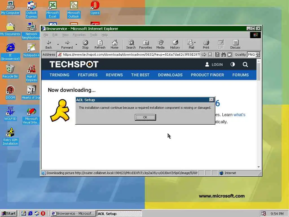Open the Favorites menu
The image size is (289, 217).
tap(79, 35)
